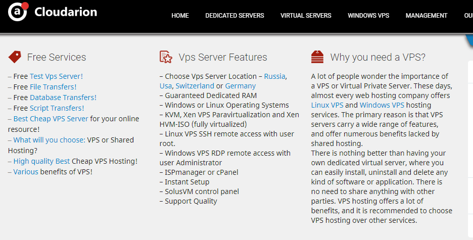Click the red price tag Free Services icon
This screenshot has width=473, height=240.
(x=15, y=57)
